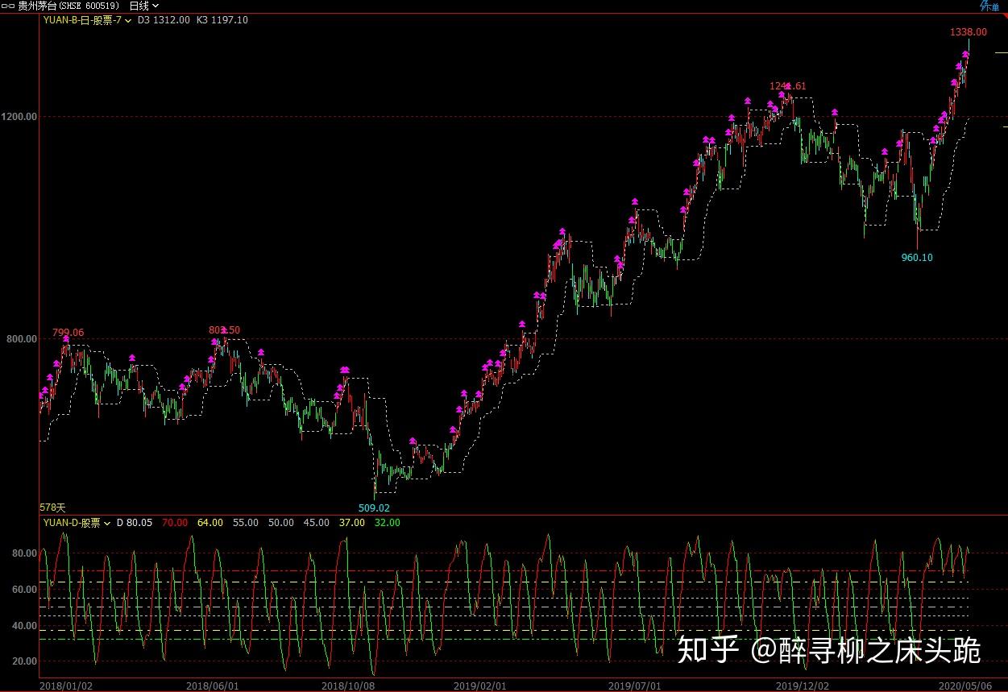Click the yellow 64.00 threshold value
This screenshot has width=1008, height=692.
coord(209,523)
